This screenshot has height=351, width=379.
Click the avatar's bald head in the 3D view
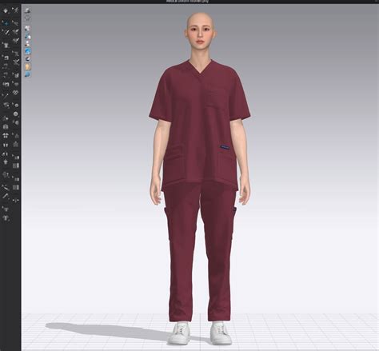(x=200, y=22)
